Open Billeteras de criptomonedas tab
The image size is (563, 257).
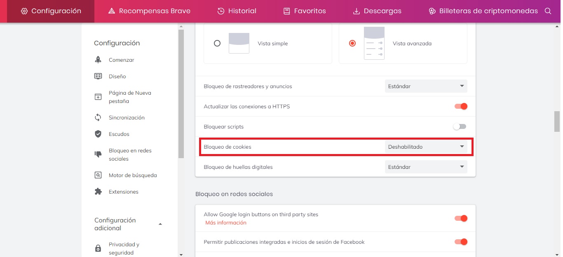tap(483, 11)
